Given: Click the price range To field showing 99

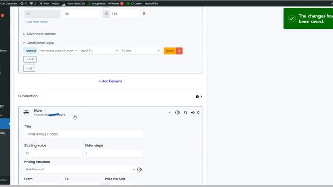Looking at the screenshot, I should tap(81, 14).
